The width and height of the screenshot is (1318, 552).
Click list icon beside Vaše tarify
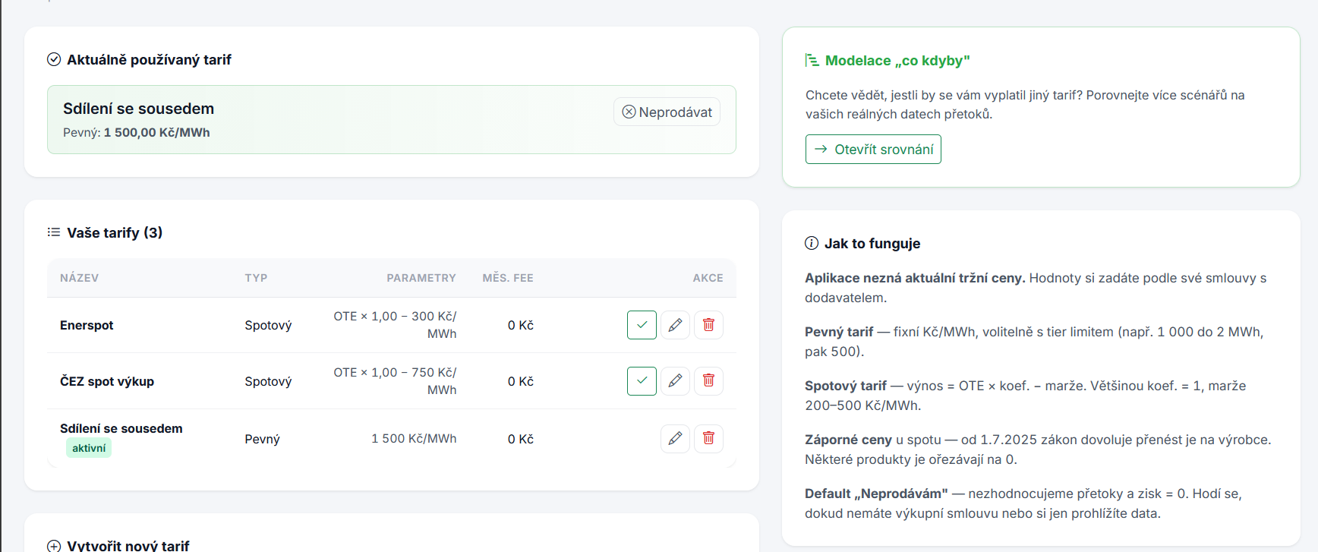pyautogui.click(x=54, y=232)
